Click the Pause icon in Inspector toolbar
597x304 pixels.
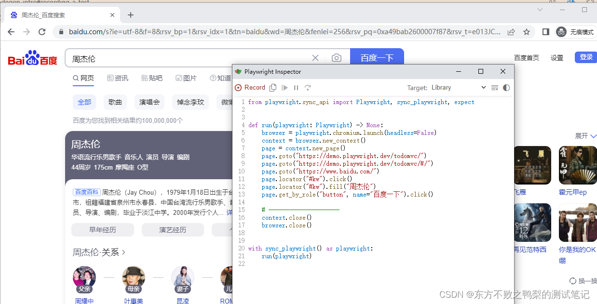click(x=296, y=88)
